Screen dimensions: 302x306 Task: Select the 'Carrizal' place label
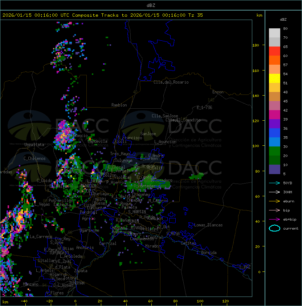coord(108,243)
